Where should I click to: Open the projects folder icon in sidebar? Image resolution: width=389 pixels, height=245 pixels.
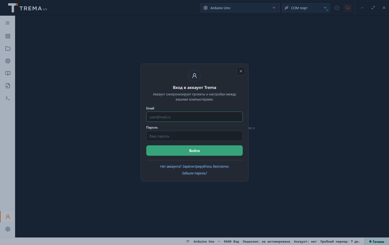tap(8, 49)
